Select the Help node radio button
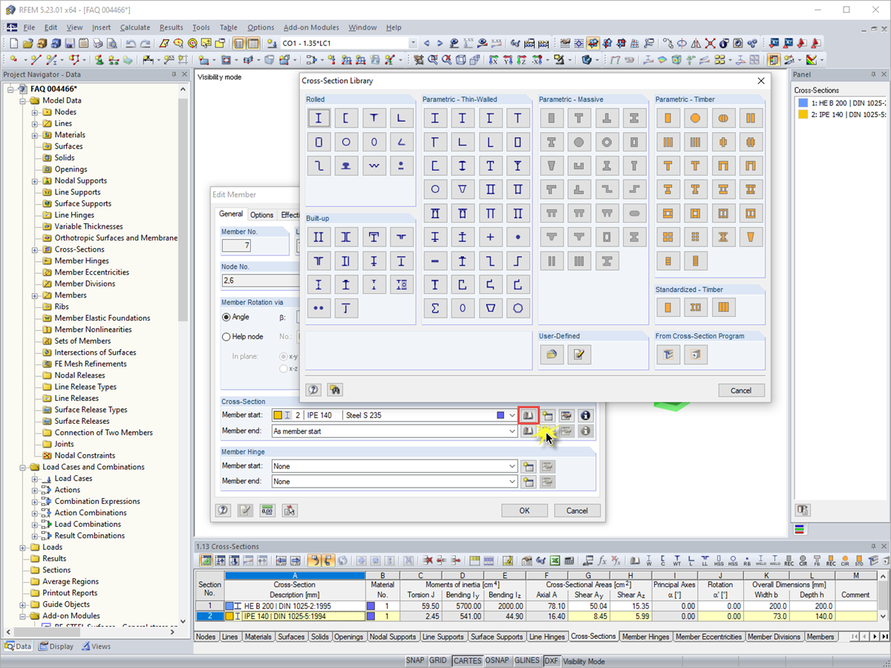891x668 pixels. click(226, 336)
